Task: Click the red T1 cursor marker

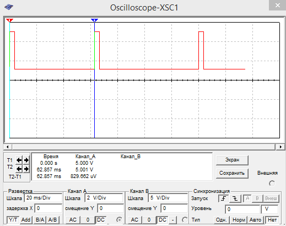Action: pos(9,20)
